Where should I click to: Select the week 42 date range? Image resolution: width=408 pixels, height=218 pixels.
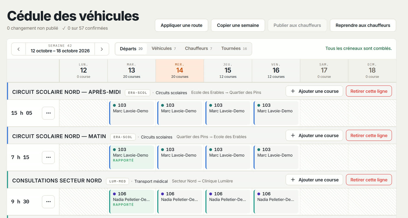pos(60,49)
